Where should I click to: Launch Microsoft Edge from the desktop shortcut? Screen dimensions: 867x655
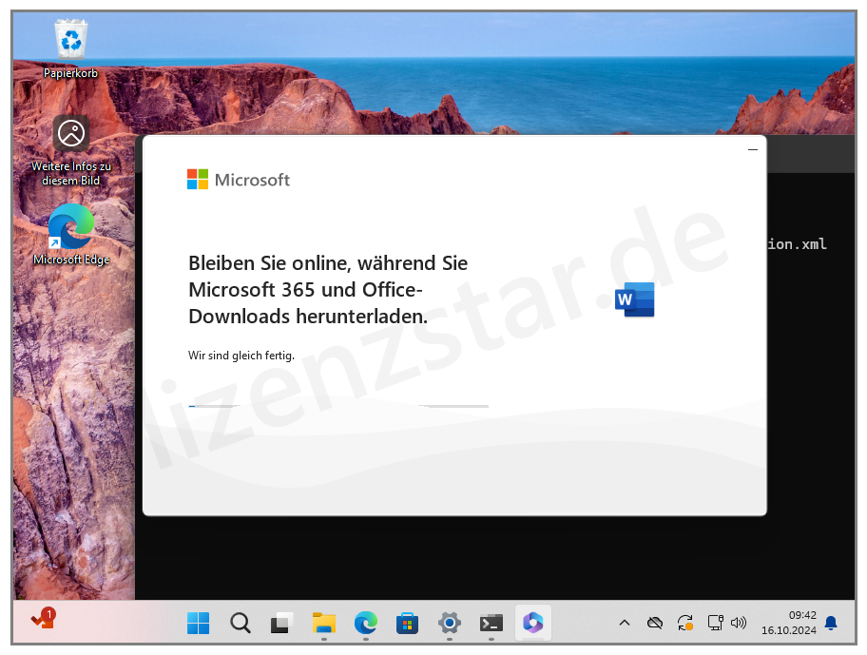click(x=70, y=235)
